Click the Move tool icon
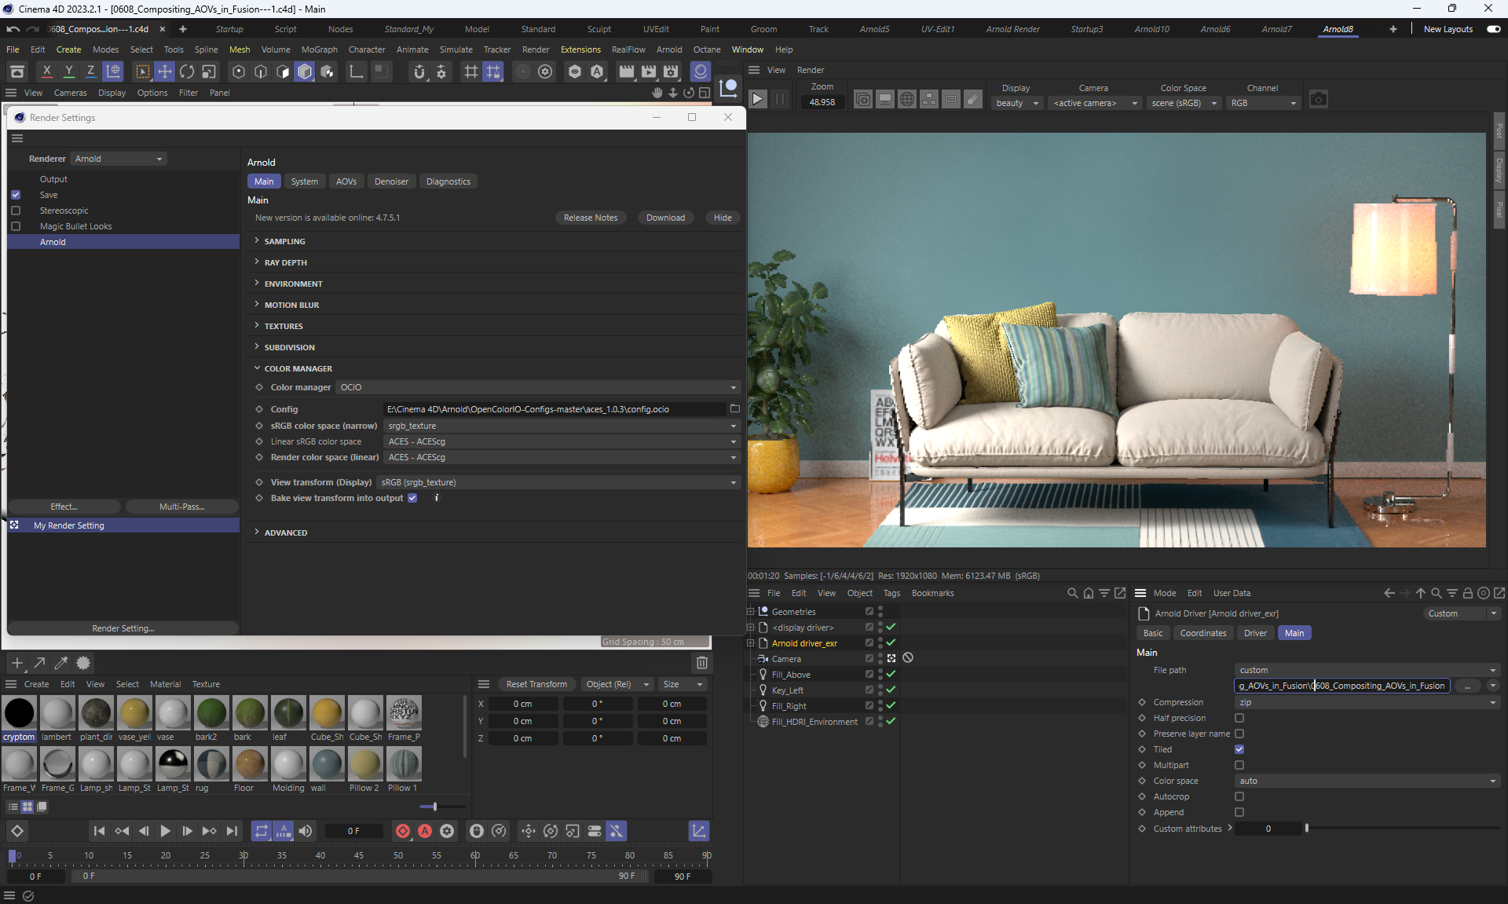 (x=165, y=71)
